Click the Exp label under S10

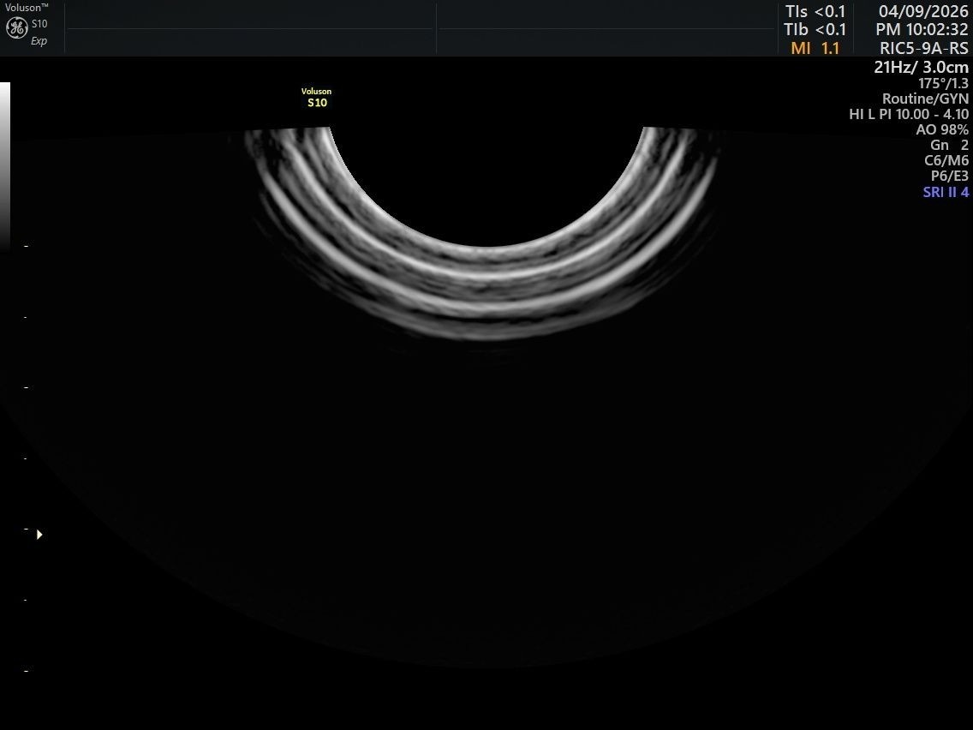39,41
